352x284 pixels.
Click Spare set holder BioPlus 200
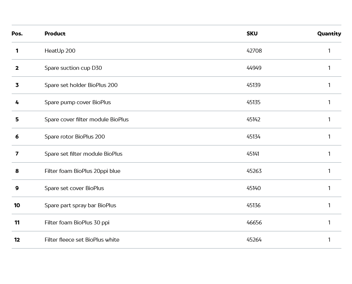pyautogui.click(x=81, y=85)
